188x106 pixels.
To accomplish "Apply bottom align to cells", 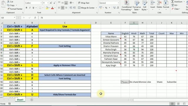I will 66,3.
